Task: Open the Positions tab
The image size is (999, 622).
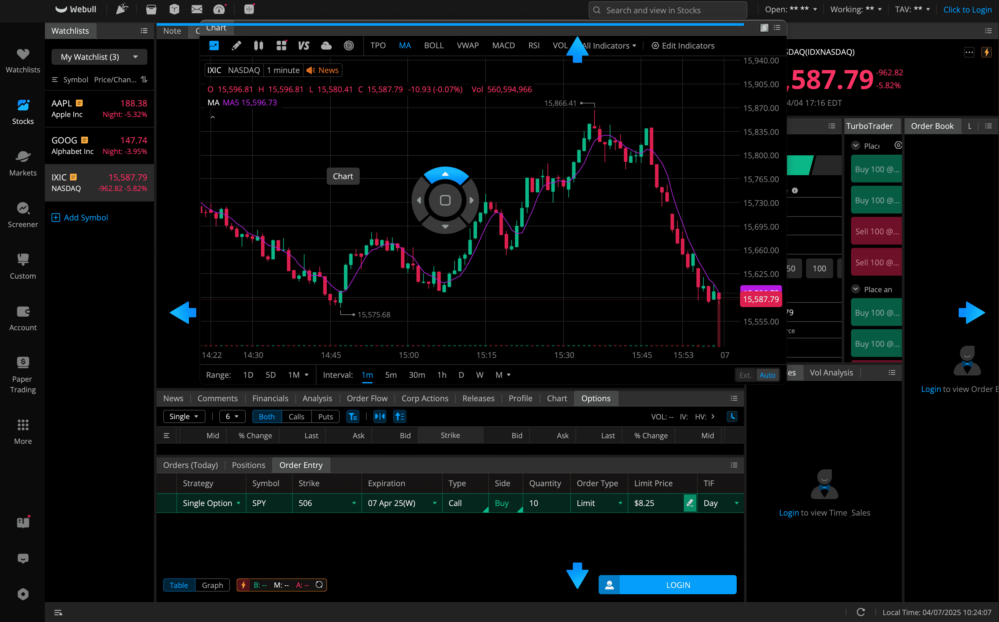Action: [248, 465]
